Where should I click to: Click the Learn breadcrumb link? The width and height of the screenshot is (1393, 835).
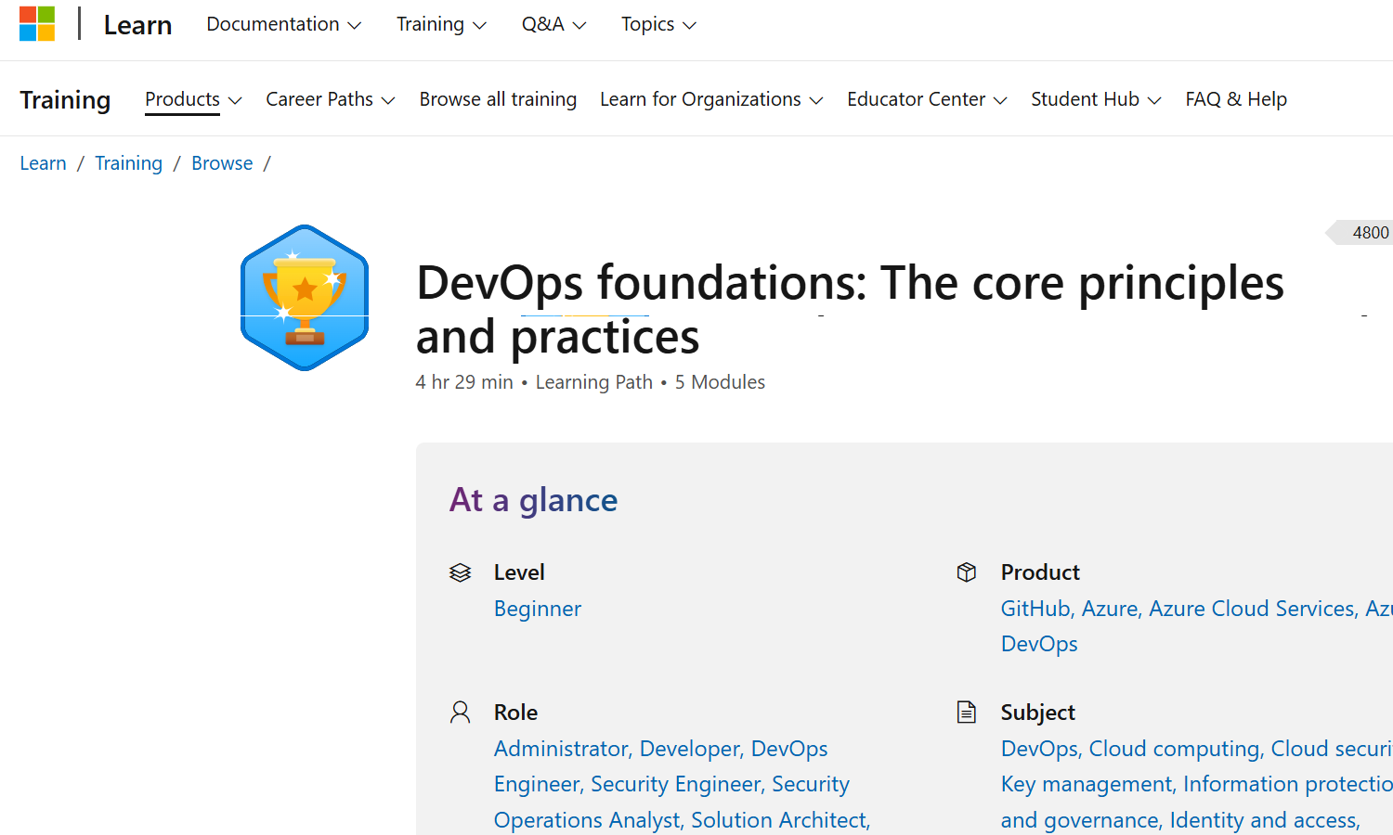point(44,163)
